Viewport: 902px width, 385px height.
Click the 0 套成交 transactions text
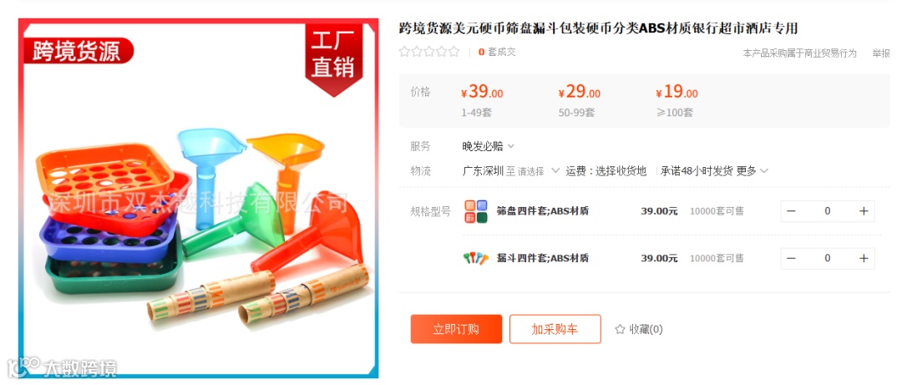497,52
